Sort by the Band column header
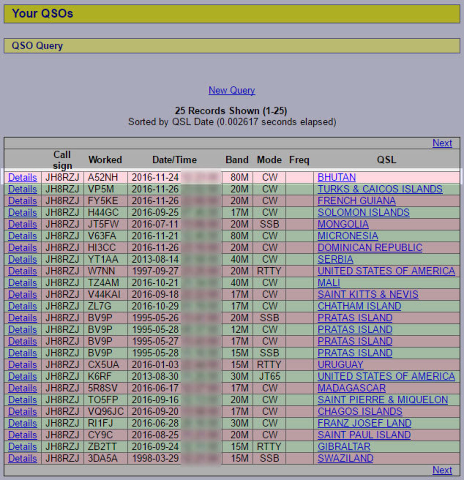Screen dimensions: 464x480 pos(237,160)
